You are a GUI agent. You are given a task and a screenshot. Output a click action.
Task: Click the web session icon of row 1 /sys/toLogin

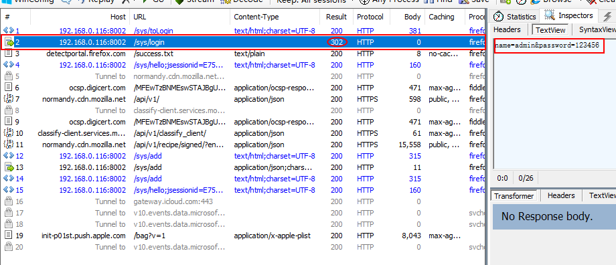(x=8, y=31)
